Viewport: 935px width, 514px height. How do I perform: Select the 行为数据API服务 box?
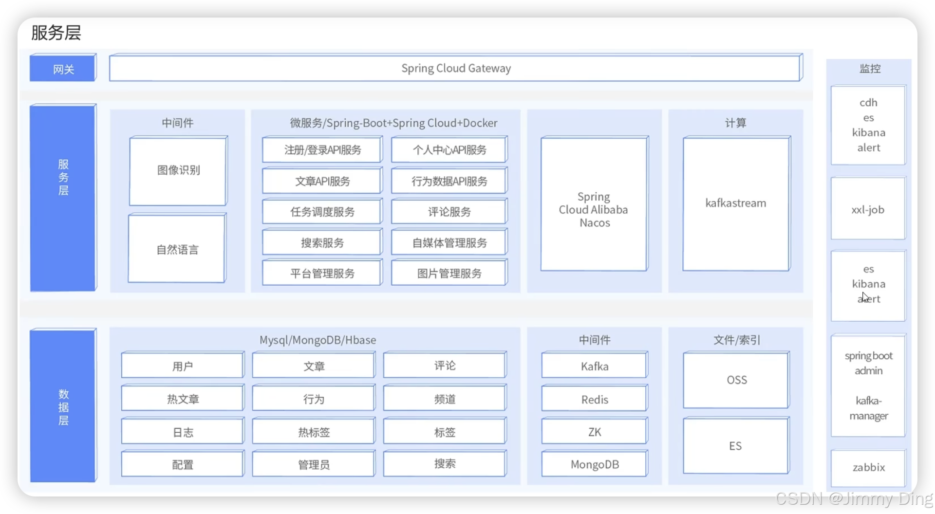pos(449,181)
